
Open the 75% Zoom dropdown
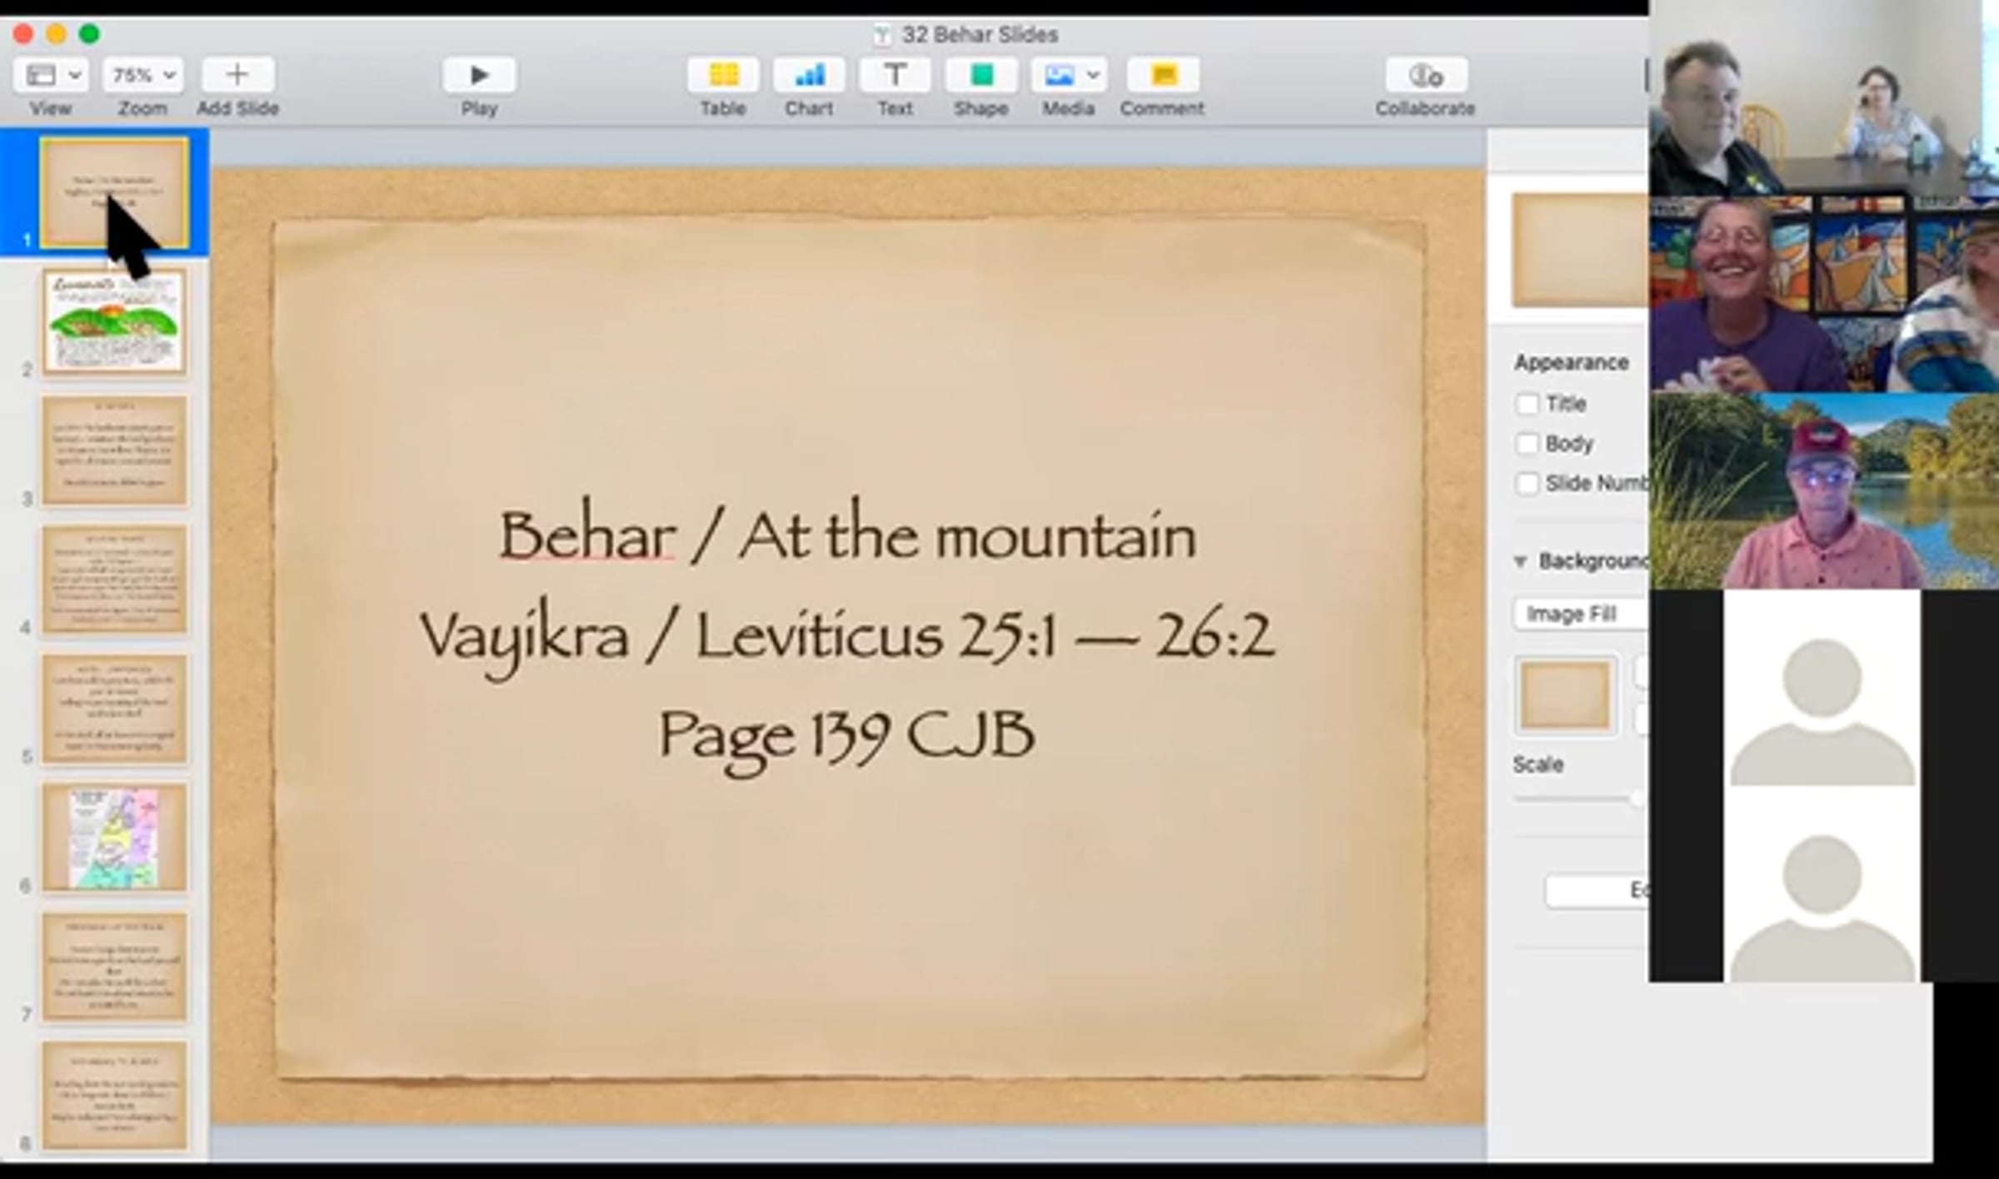tap(143, 76)
